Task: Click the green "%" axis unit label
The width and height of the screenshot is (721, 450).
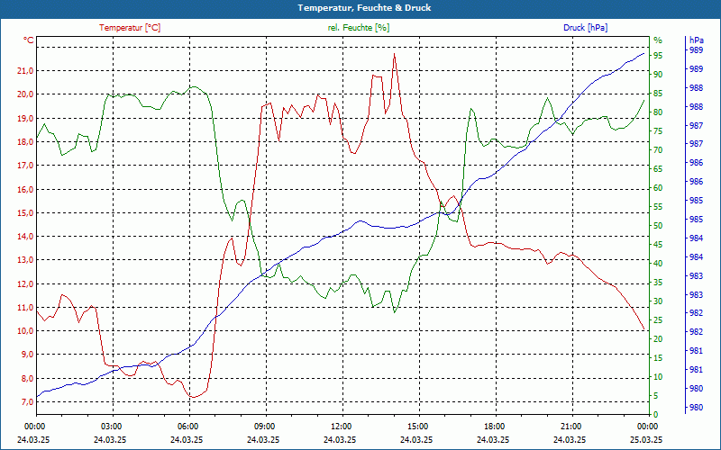Action: (658, 40)
